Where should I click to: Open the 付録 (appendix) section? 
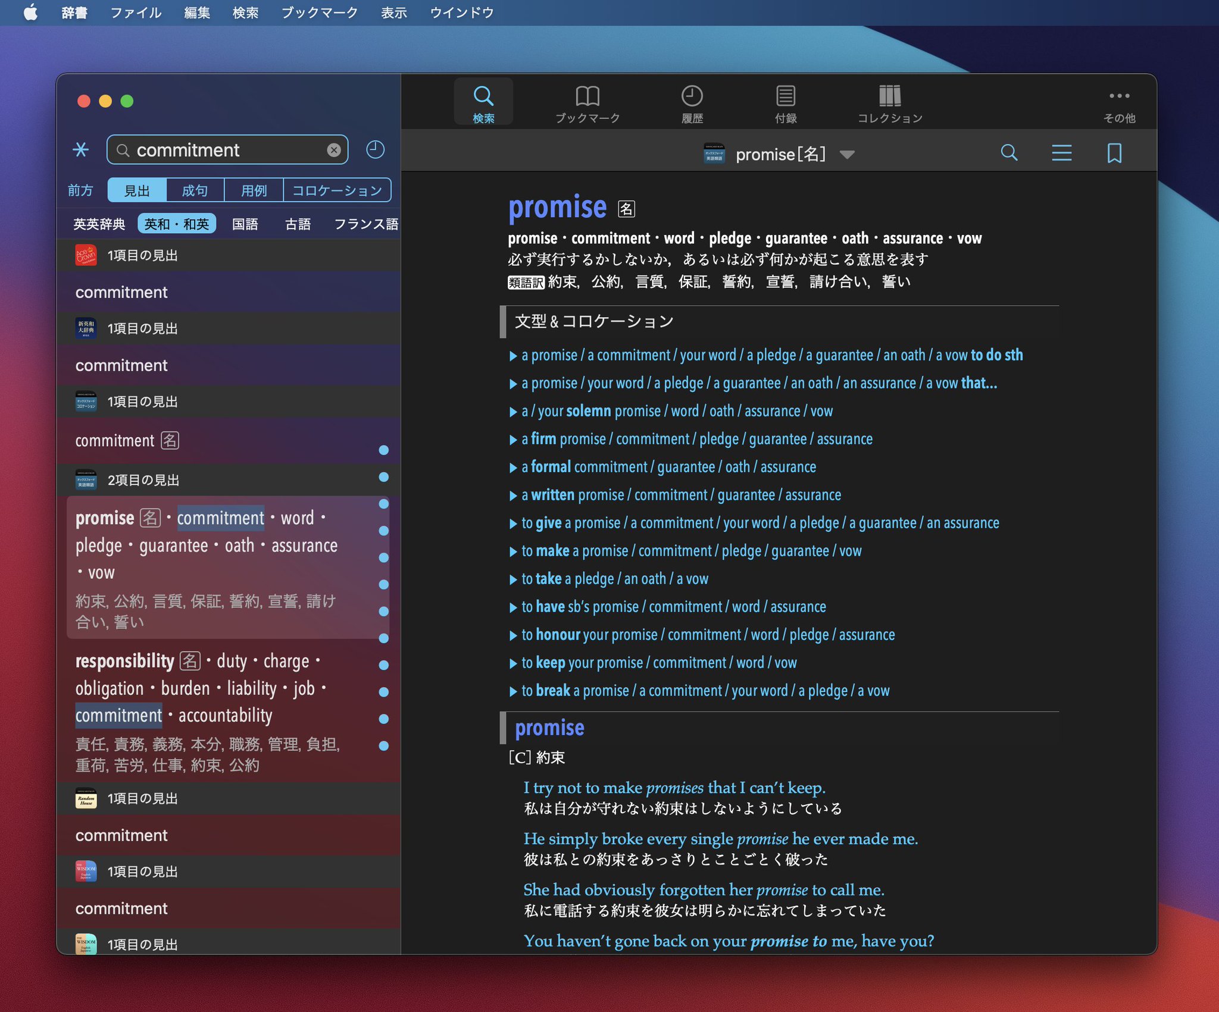[786, 101]
